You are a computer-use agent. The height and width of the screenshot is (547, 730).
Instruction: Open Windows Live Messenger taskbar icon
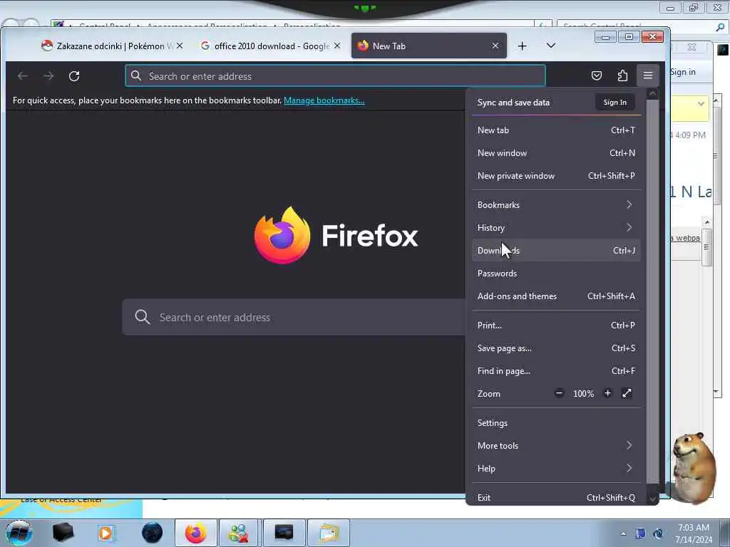click(x=238, y=533)
